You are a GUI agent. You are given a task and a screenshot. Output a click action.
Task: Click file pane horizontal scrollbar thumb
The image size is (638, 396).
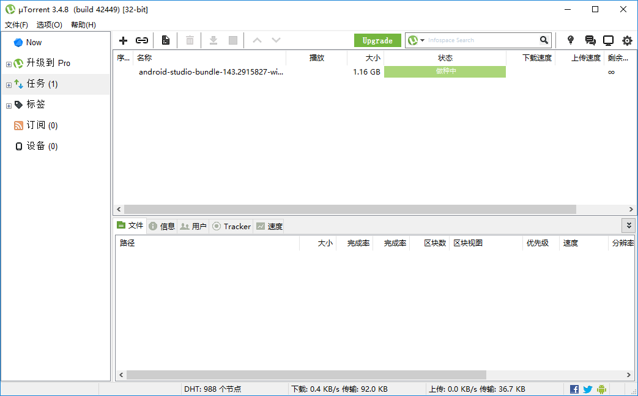pos(306,375)
